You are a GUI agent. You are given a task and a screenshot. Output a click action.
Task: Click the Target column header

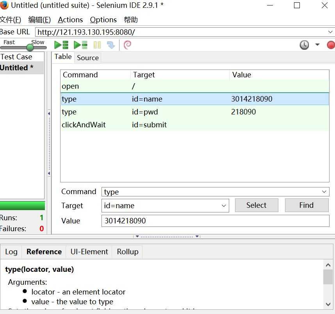click(x=180, y=75)
